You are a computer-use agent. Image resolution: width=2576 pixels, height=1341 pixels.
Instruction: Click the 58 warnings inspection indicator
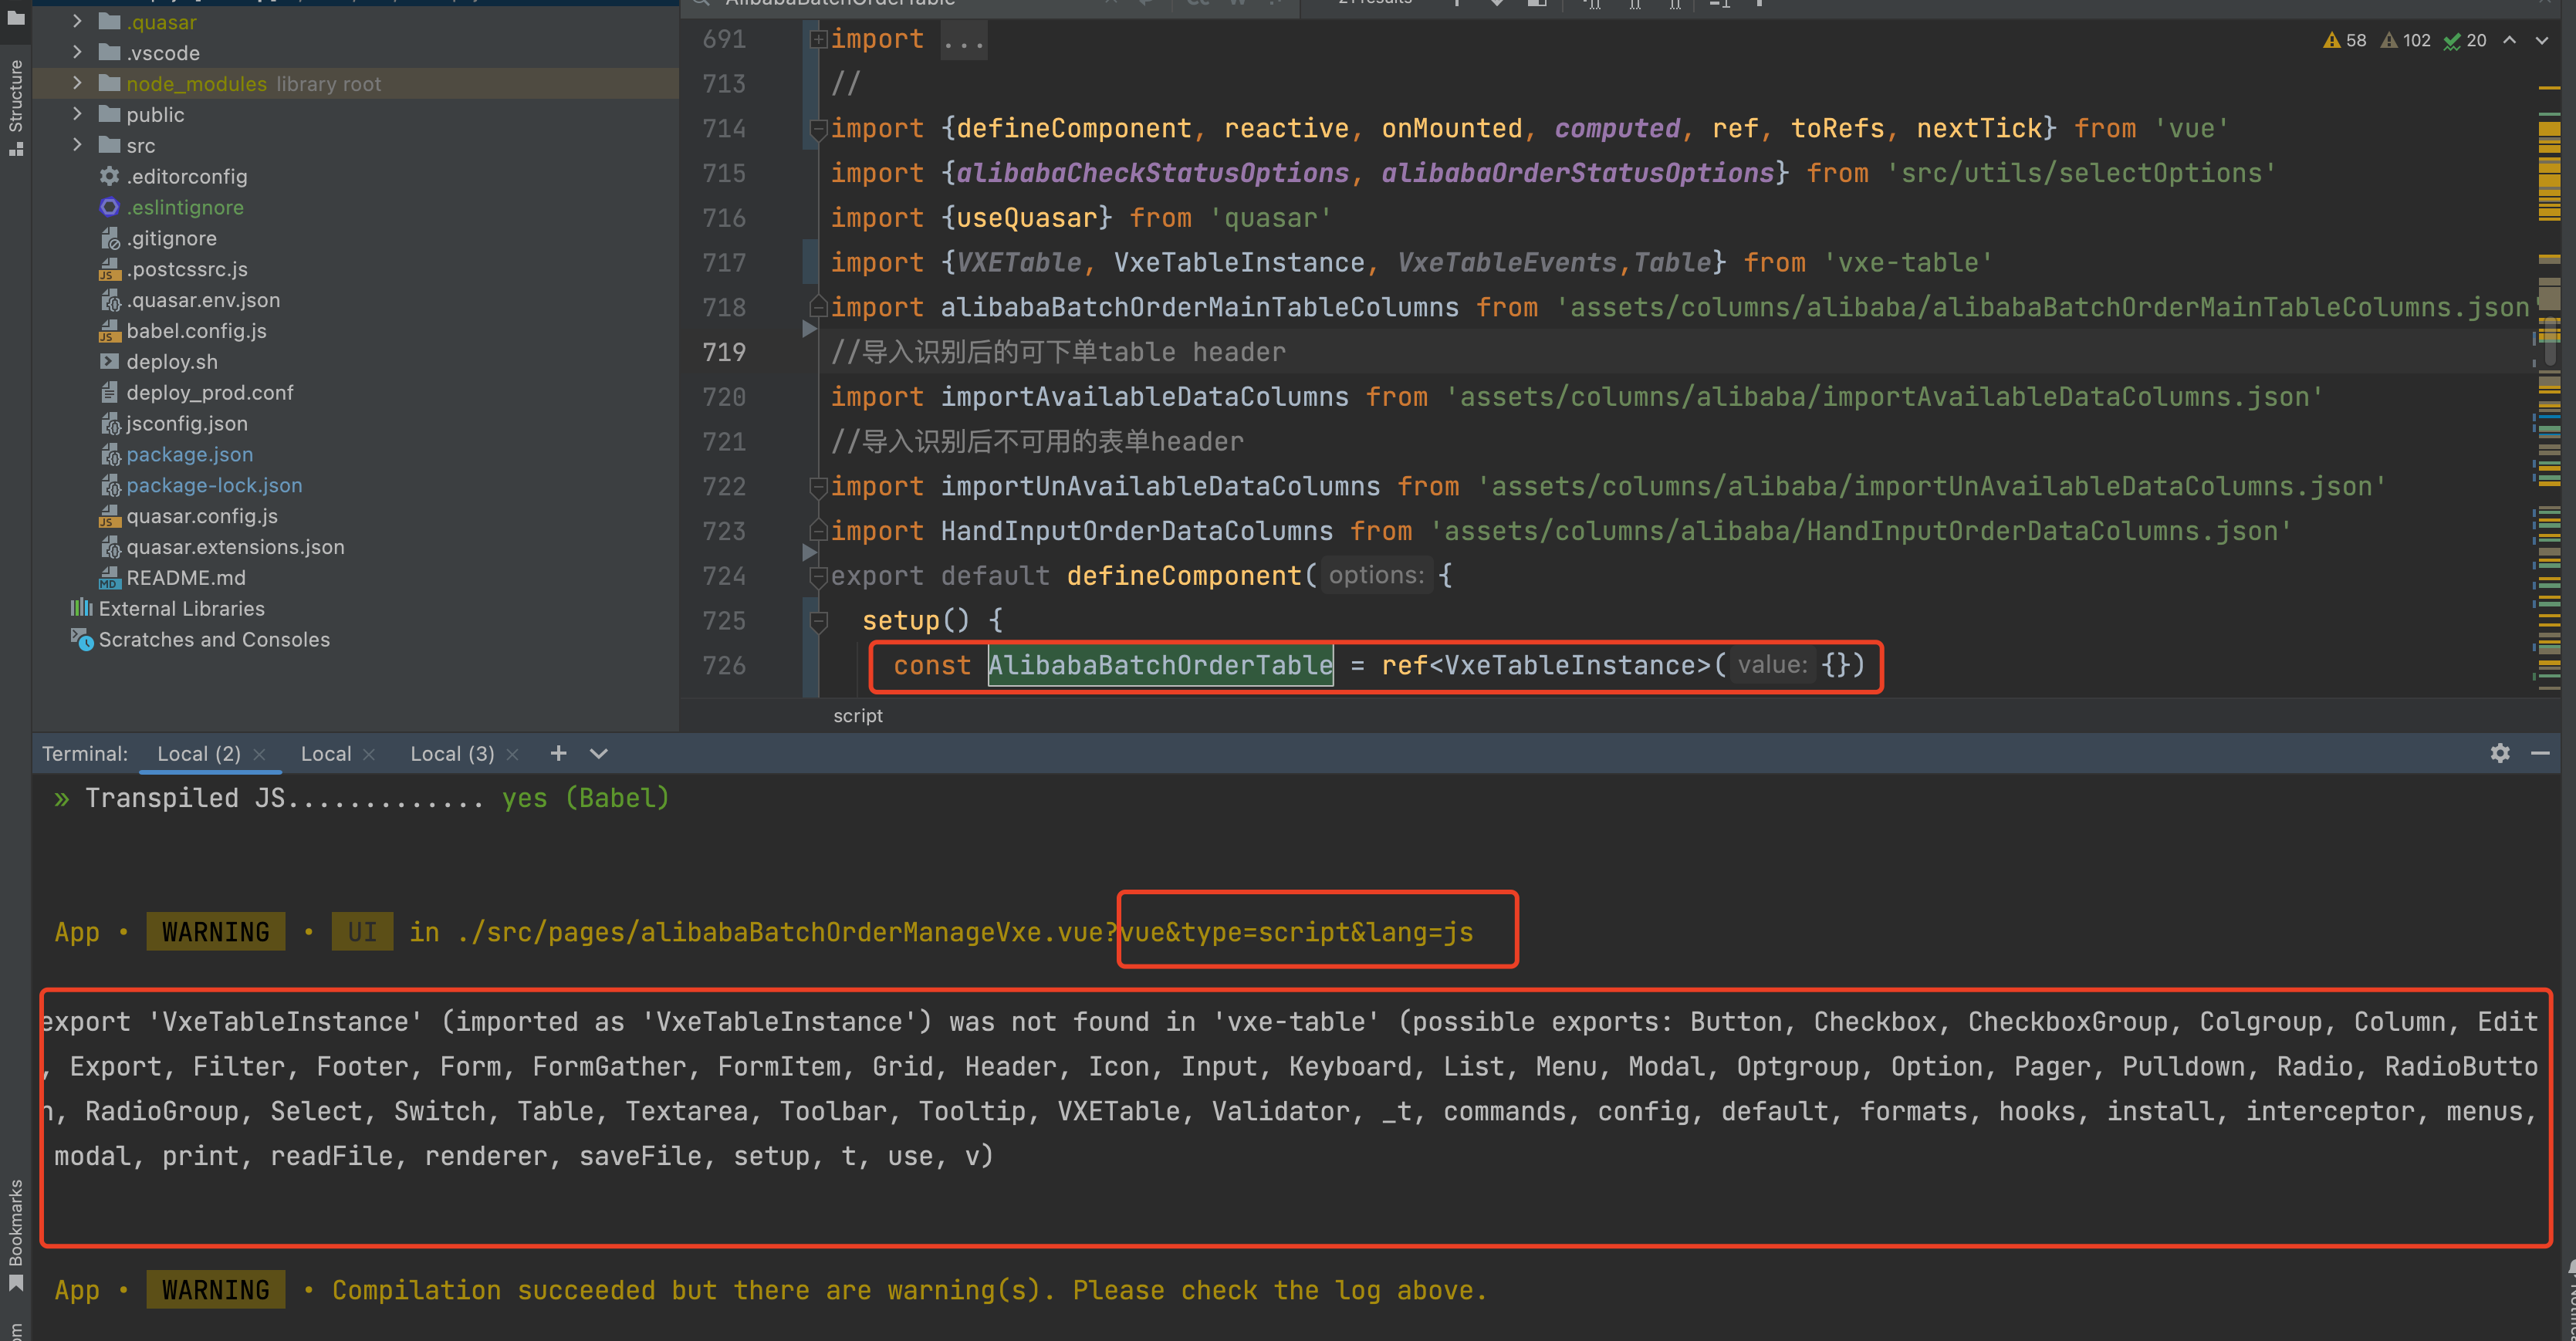[x=2344, y=40]
